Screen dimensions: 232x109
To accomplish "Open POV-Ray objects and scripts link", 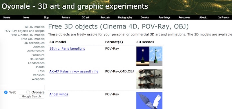I will tap(24, 31).
